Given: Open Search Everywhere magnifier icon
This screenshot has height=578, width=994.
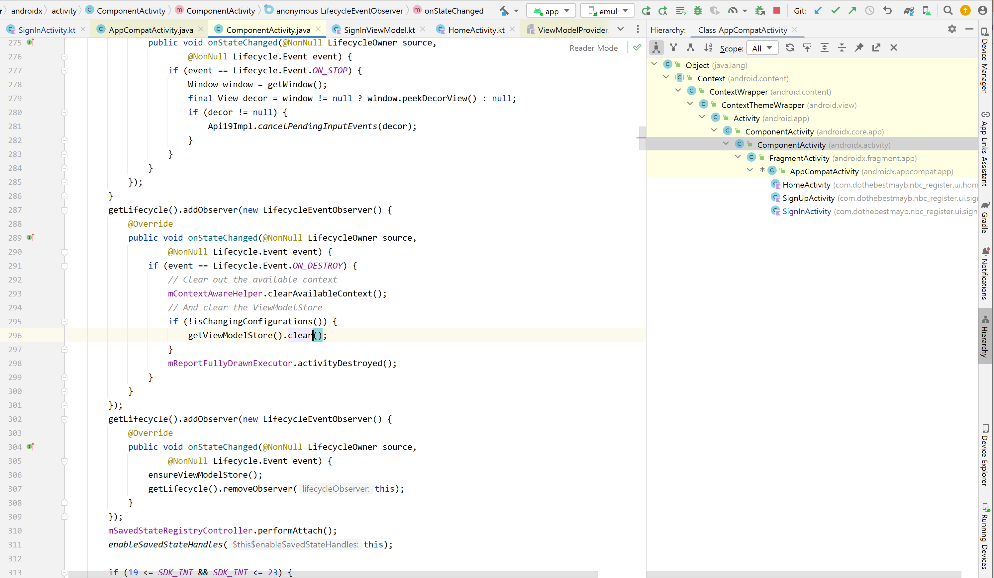Looking at the screenshot, I should click(948, 11).
